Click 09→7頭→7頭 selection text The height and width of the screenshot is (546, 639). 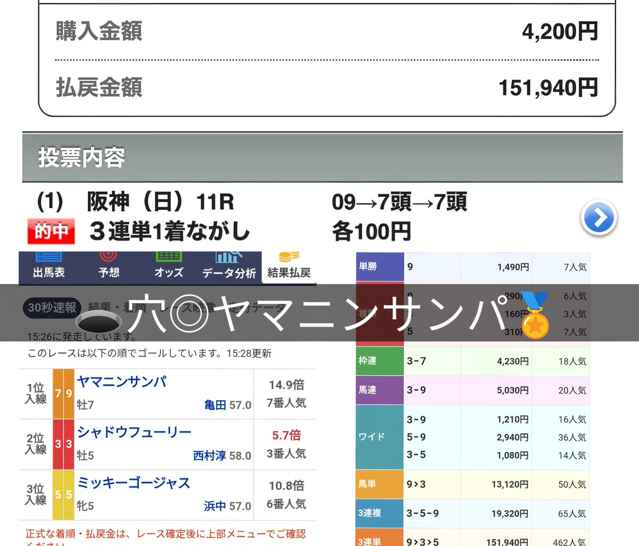click(399, 202)
